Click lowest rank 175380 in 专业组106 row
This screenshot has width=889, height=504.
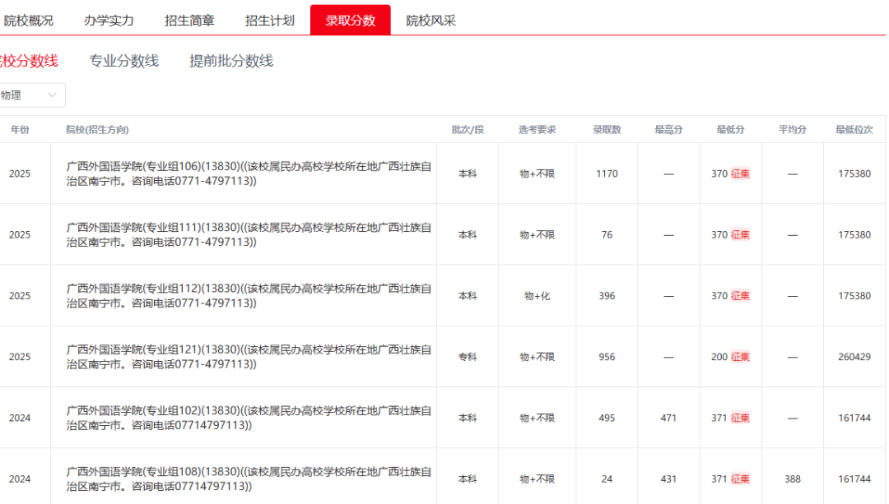[854, 173]
